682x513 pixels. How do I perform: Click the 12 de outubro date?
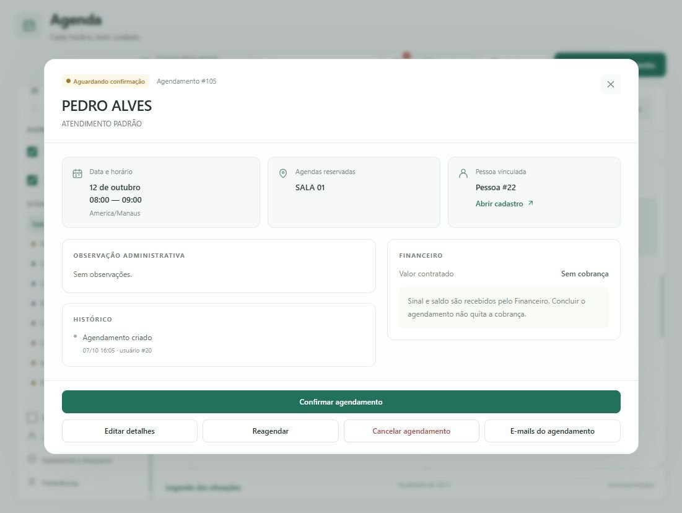pyautogui.click(x=115, y=188)
